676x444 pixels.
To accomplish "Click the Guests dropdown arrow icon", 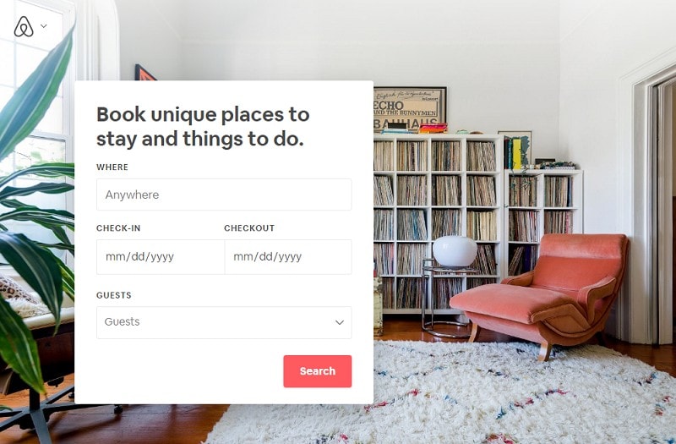I will point(340,322).
